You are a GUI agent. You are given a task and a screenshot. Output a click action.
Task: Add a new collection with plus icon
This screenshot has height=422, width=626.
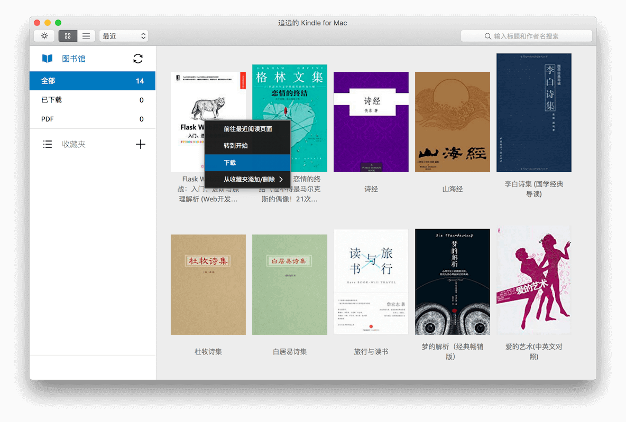click(x=141, y=144)
